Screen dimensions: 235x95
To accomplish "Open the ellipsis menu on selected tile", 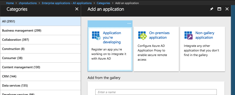I will pyautogui.click(x=129, y=23).
